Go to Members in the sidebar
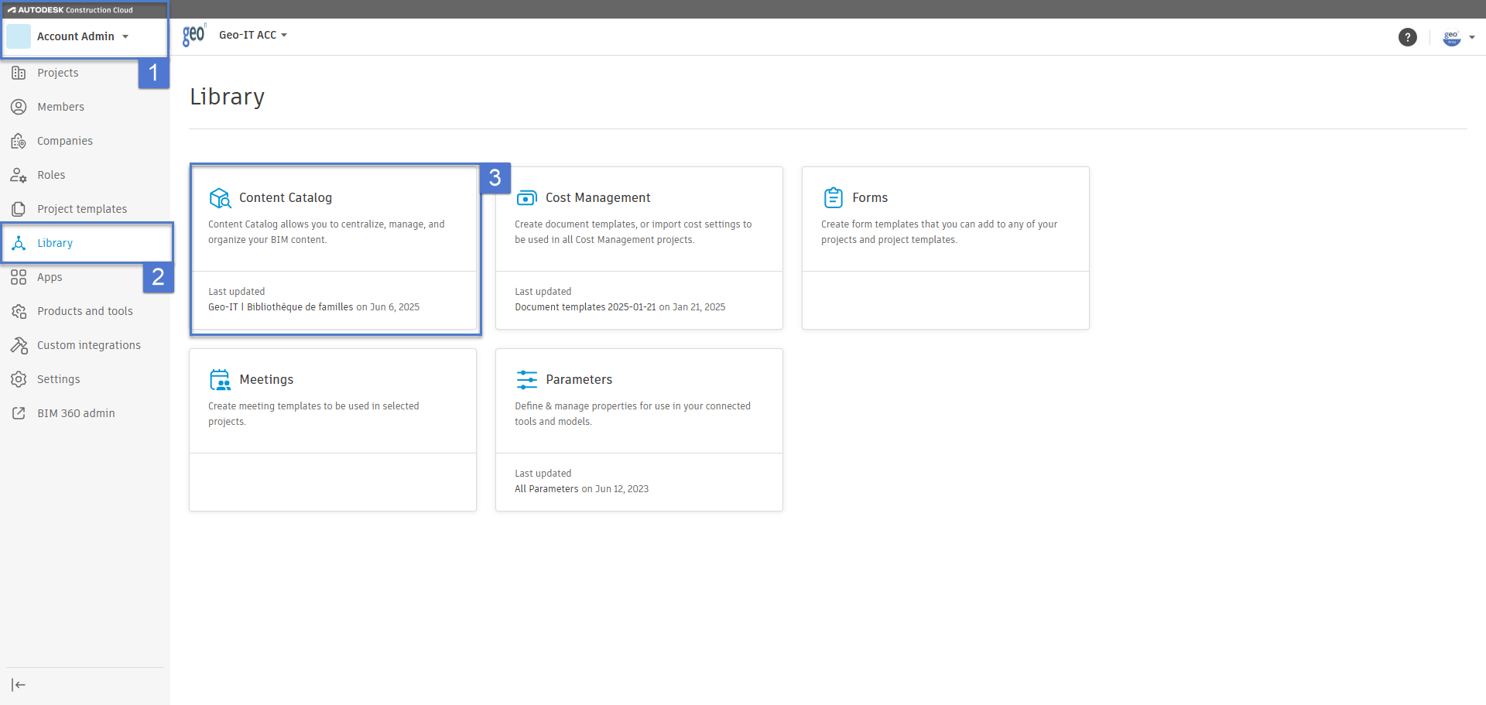This screenshot has width=1486, height=705. tap(60, 107)
